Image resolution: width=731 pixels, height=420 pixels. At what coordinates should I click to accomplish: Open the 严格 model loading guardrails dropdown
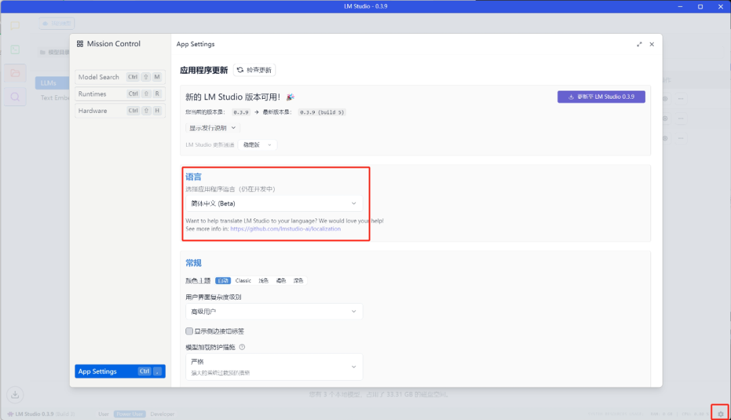274,367
